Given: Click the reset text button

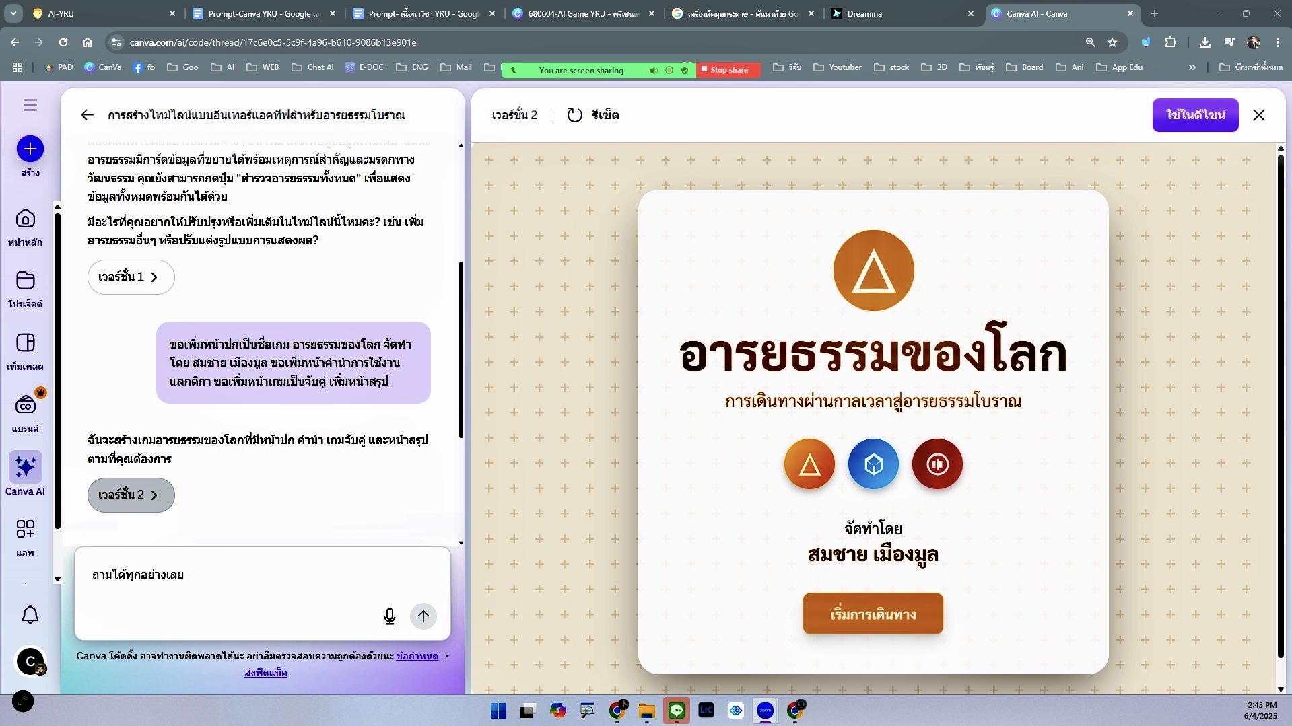Looking at the screenshot, I should tap(605, 115).
